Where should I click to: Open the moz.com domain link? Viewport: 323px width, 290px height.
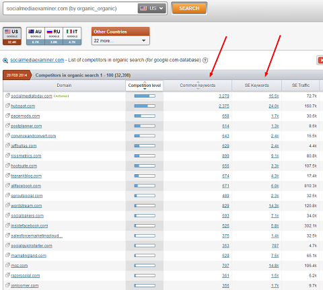[x=20, y=266]
